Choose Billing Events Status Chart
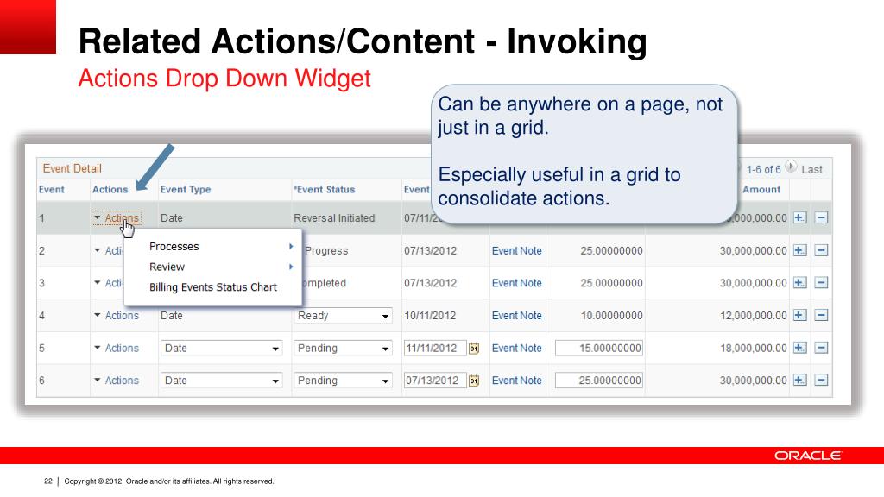884x497 pixels. pyautogui.click(x=213, y=287)
